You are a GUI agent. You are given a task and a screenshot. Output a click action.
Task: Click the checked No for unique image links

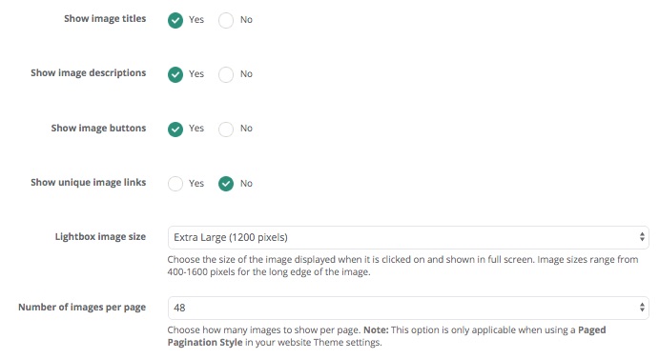pos(226,184)
